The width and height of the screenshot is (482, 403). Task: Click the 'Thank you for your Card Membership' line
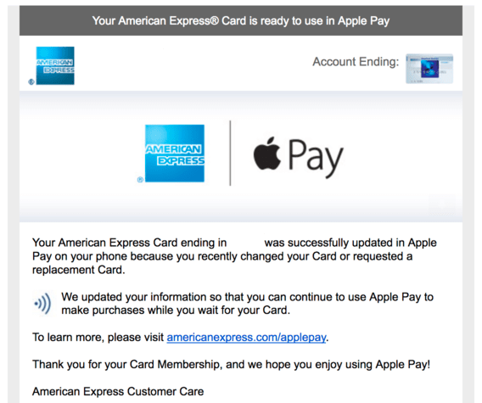coord(231,364)
